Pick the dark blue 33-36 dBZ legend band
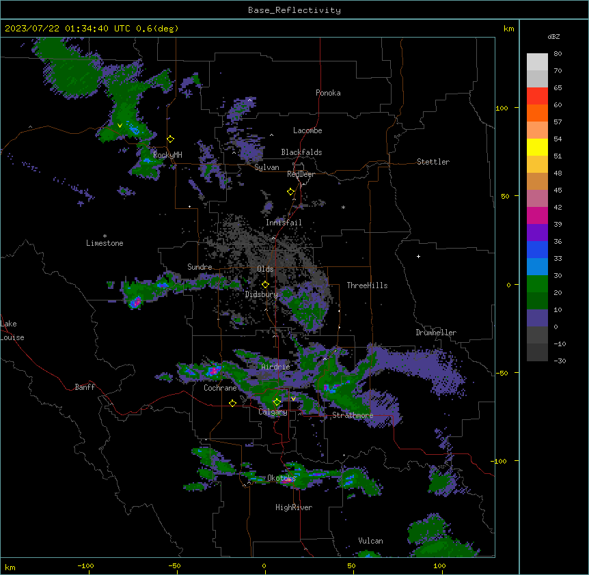The height and width of the screenshot is (575, 589). click(x=537, y=249)
